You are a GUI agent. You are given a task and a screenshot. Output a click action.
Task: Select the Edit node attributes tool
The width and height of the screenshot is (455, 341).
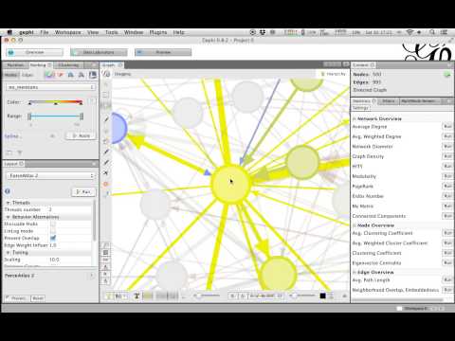coord(106,193)
